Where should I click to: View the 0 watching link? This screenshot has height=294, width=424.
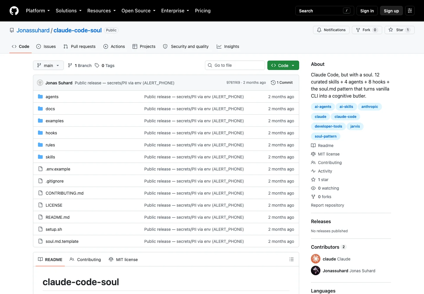[325, 188]
